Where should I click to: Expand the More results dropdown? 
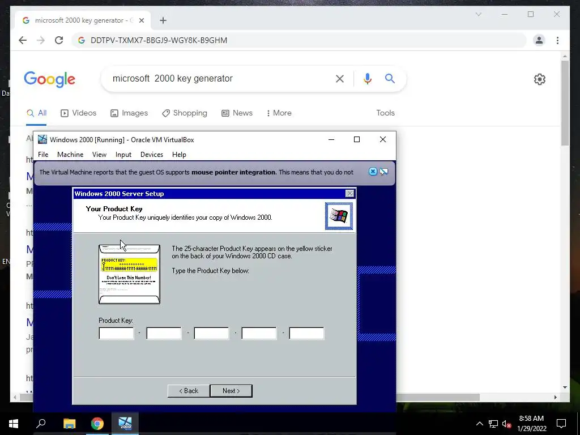[x=279, y=113]
